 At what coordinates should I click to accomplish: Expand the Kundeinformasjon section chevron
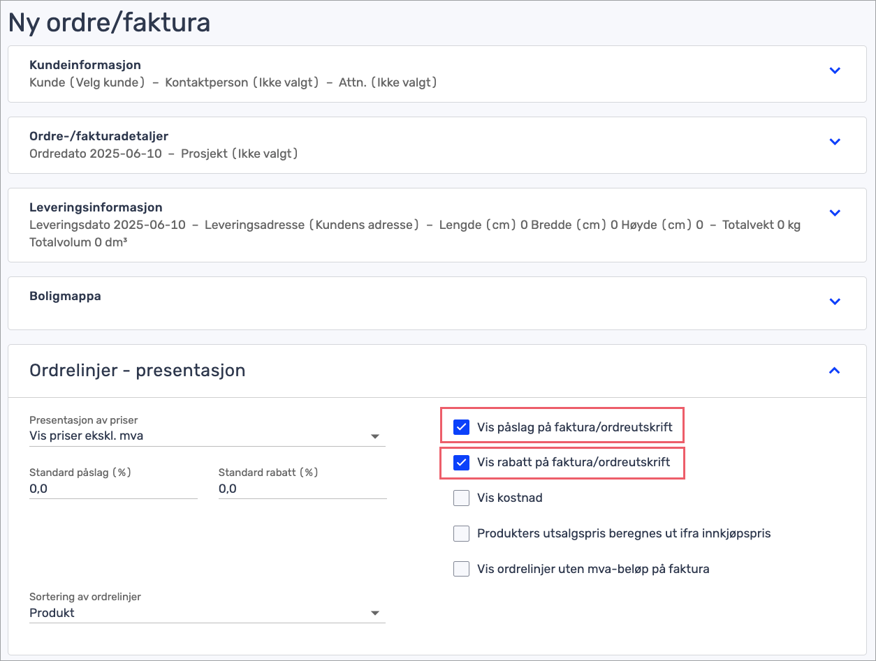835,70
